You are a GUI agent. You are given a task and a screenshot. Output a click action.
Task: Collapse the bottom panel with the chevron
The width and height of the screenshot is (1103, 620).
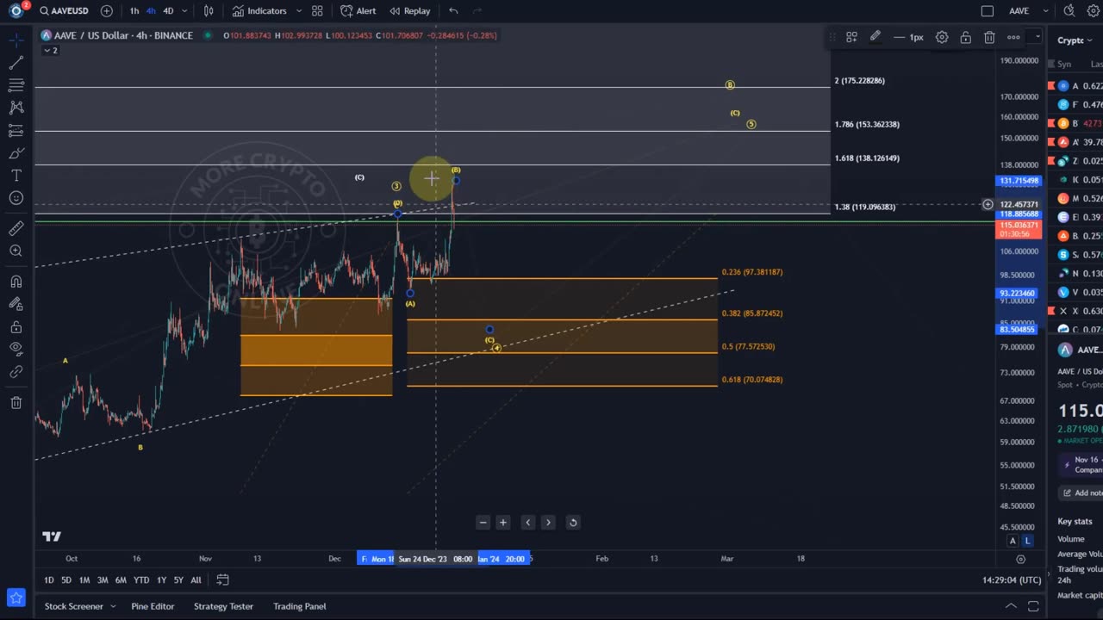tap(1011, 606)
